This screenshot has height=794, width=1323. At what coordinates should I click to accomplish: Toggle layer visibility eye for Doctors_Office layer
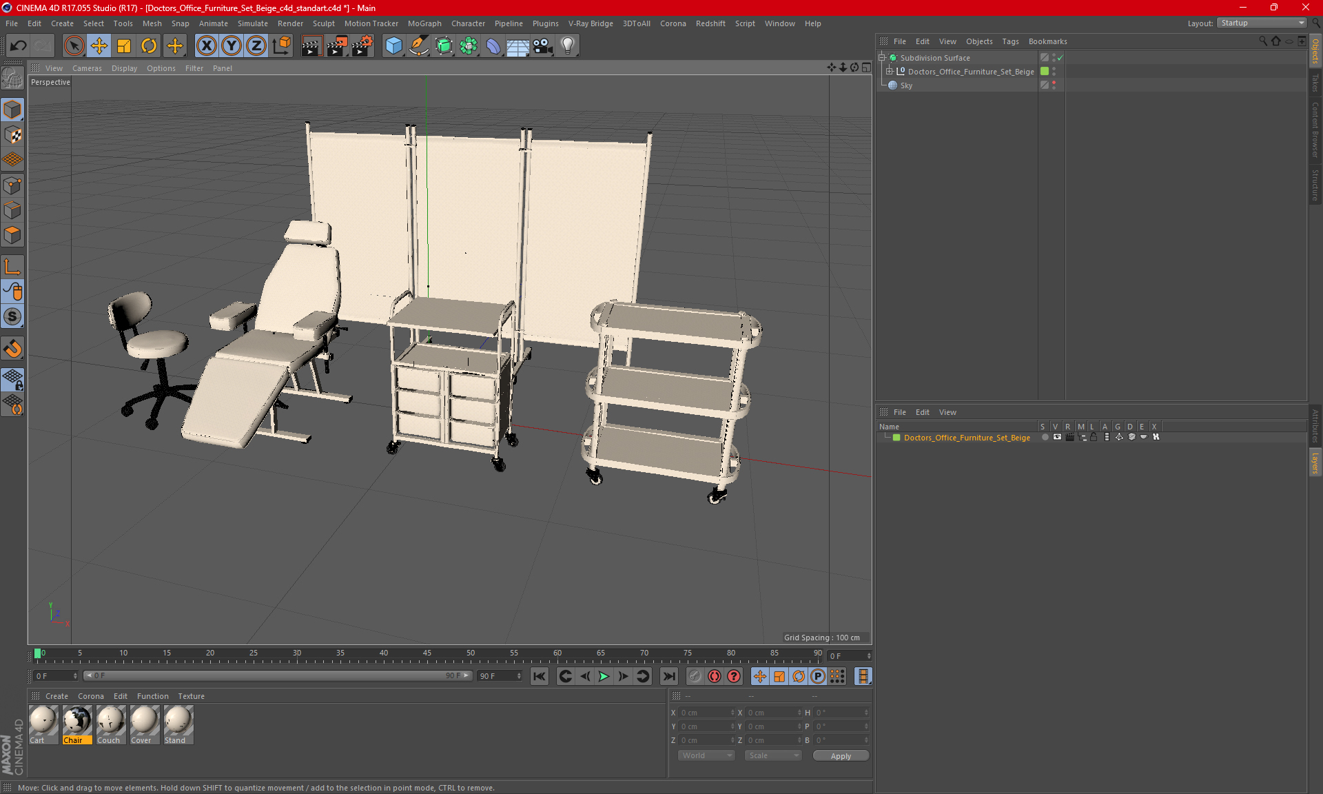tap(1057, 437)
